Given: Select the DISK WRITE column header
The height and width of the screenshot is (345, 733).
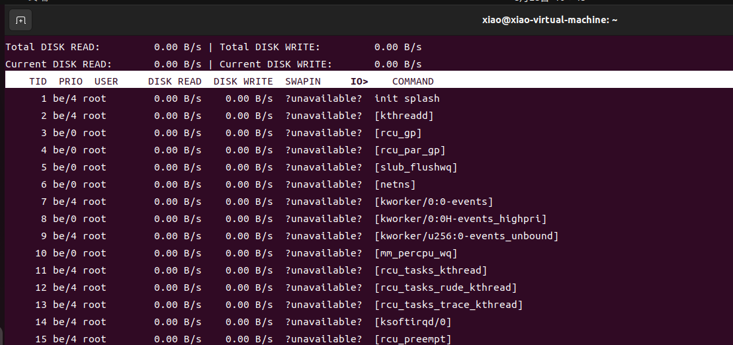Looking at the screenshot, I should coord(243,81).
